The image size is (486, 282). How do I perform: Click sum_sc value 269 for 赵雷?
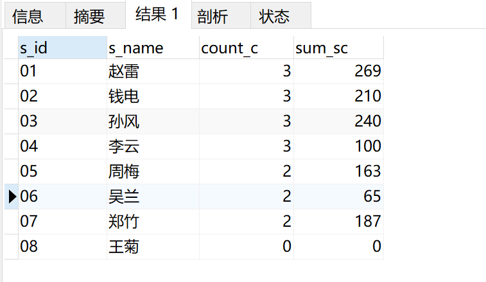338,71
